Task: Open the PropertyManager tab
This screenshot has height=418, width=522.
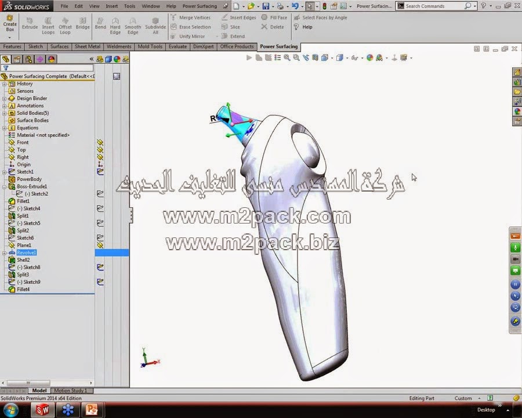Action: (17, 59)
